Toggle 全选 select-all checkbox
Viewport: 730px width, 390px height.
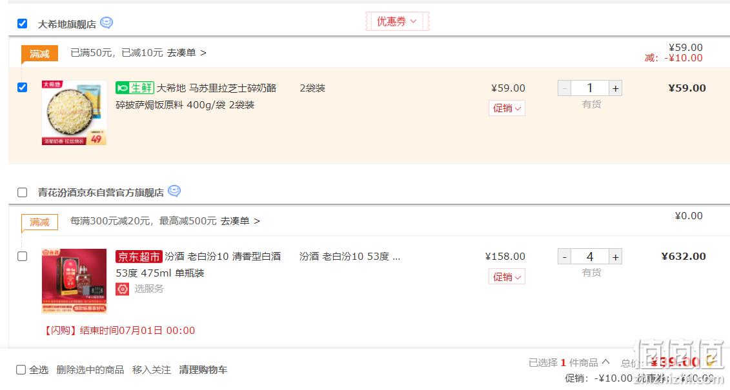point(21,369)
